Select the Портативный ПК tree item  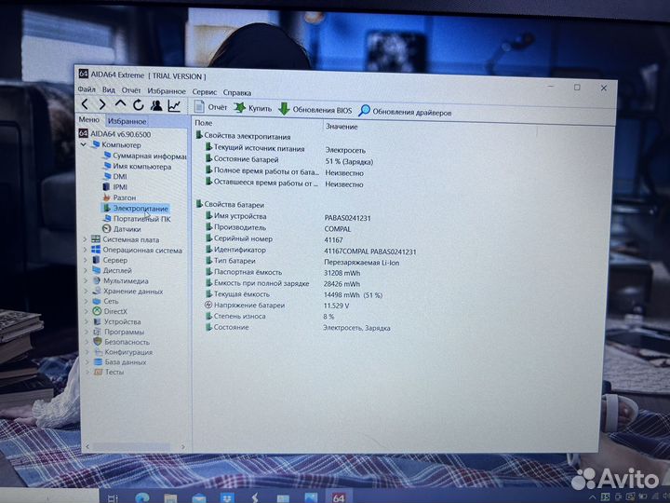coord(136,219)
